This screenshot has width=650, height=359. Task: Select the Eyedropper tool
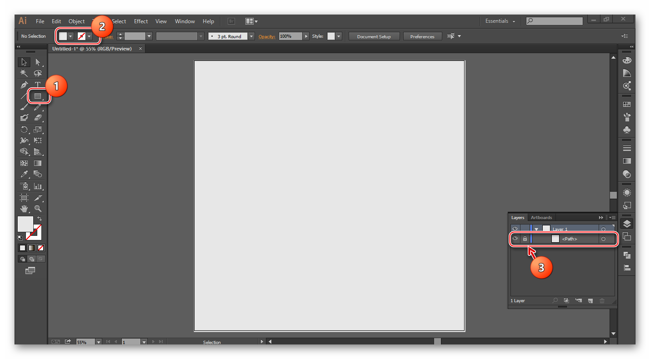[24, 174]
